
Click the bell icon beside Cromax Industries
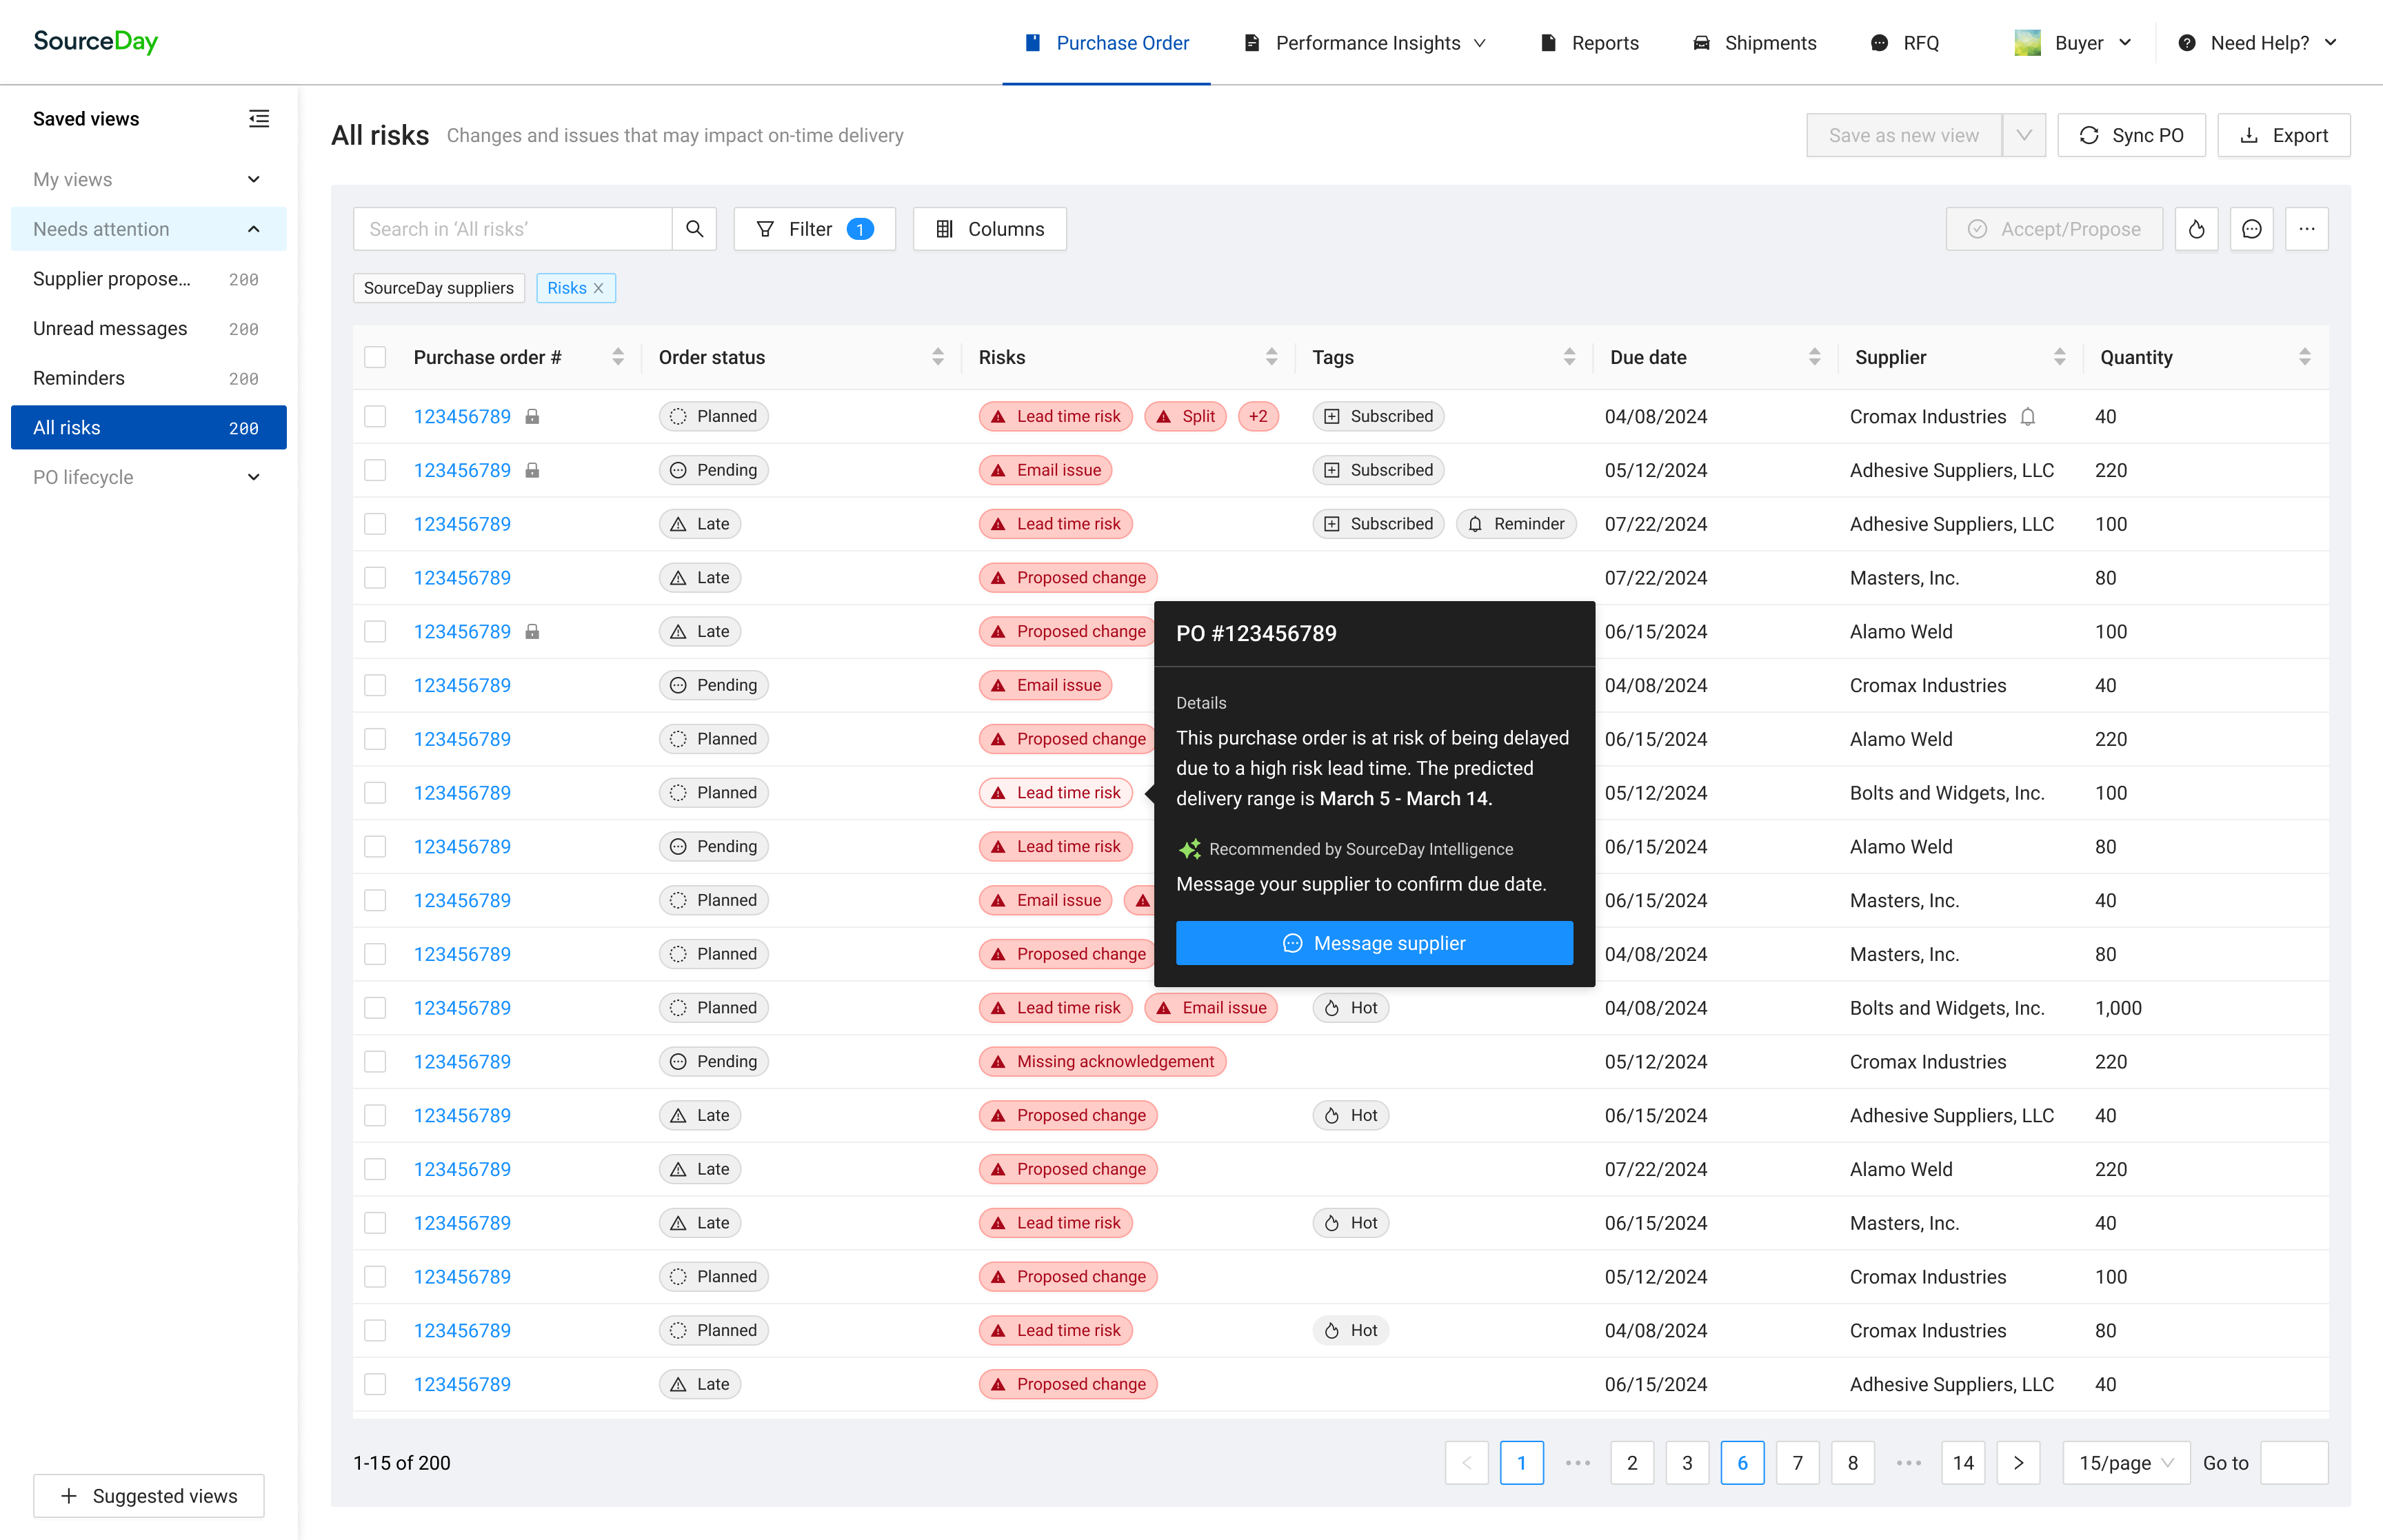tap(2028, 417)
